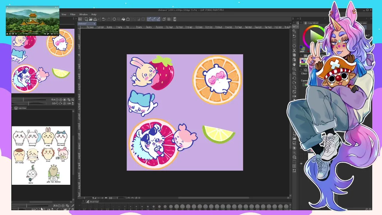Redo using the top toolbar arrow

click(109, 19)
